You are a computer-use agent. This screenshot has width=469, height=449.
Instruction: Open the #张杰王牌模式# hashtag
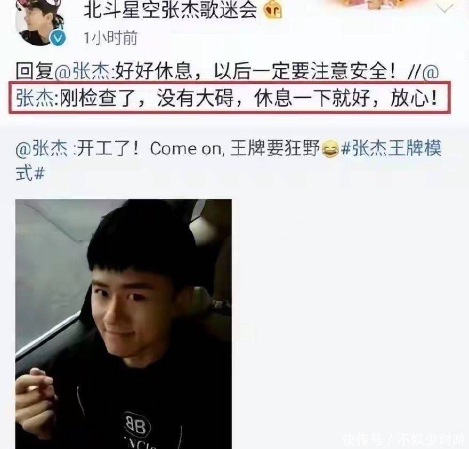pos(229,161)
